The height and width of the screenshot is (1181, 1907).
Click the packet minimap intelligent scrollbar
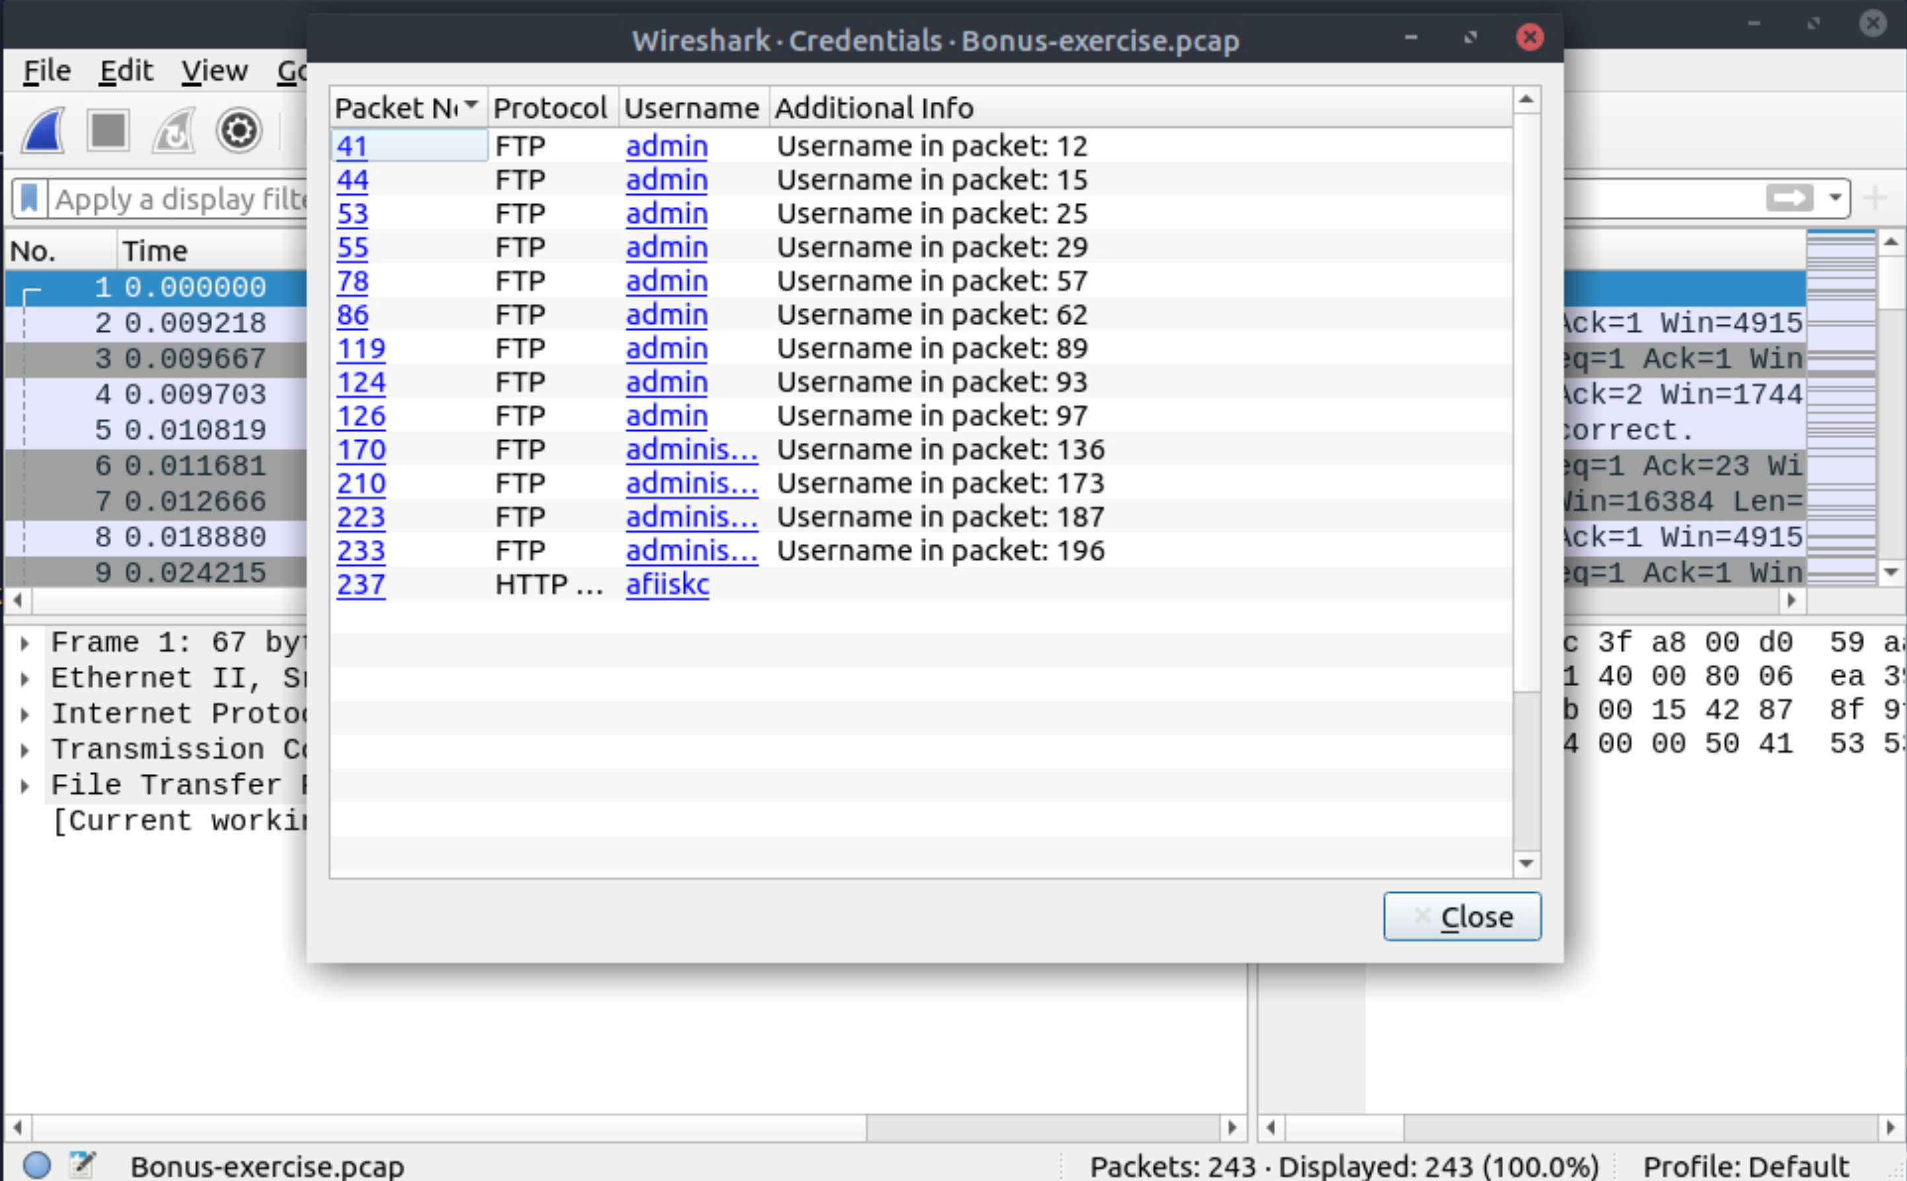click(1841, 406)
